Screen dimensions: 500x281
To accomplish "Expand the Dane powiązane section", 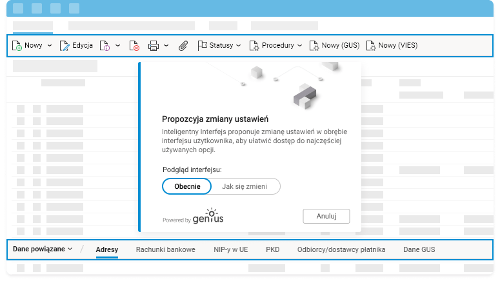I will [43, 249].
